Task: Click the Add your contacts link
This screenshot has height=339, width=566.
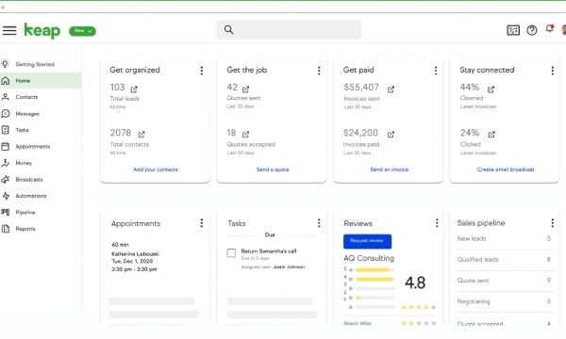Action: coord(156,169)
